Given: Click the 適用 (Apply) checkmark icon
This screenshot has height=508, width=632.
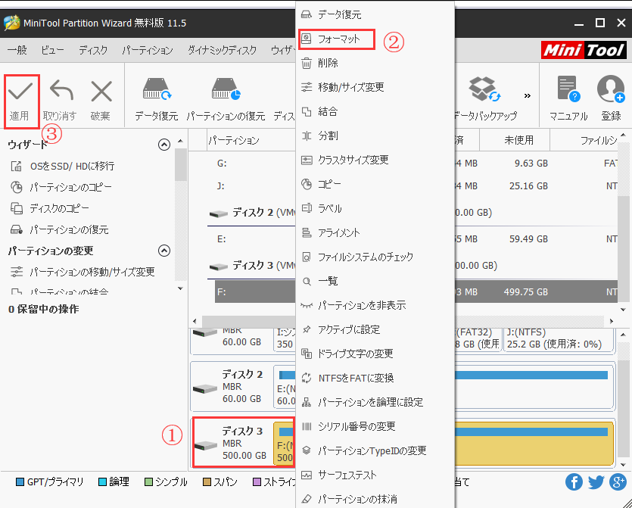Looking at the screenshot, I should point(20,92).
